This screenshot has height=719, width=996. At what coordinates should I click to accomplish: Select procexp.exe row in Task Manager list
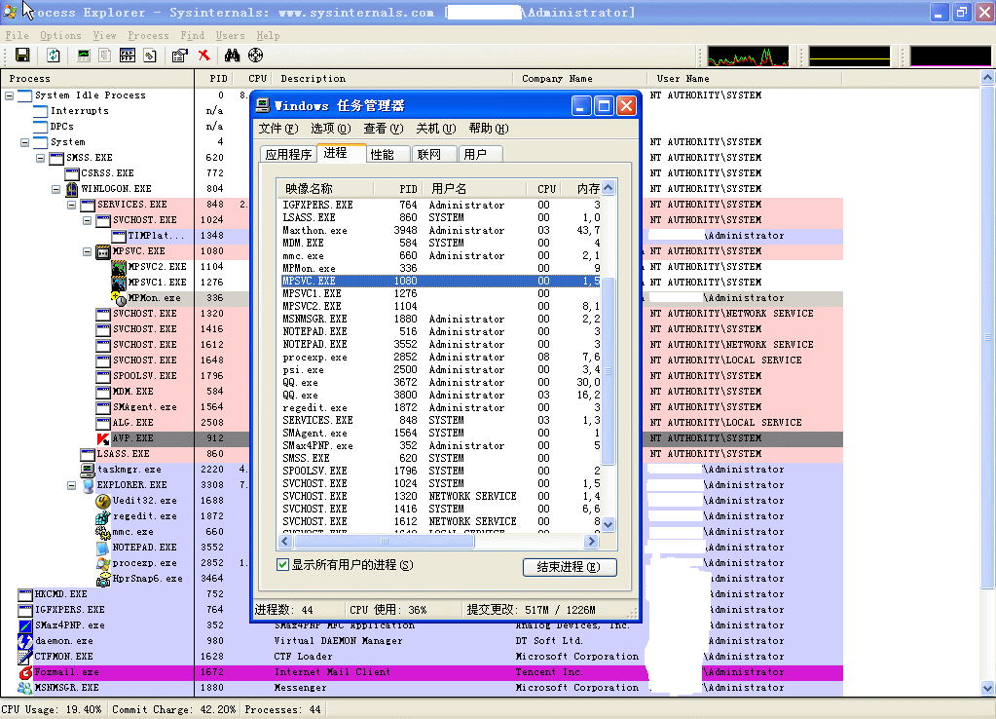pyautogui.click(x=441, y=357)
